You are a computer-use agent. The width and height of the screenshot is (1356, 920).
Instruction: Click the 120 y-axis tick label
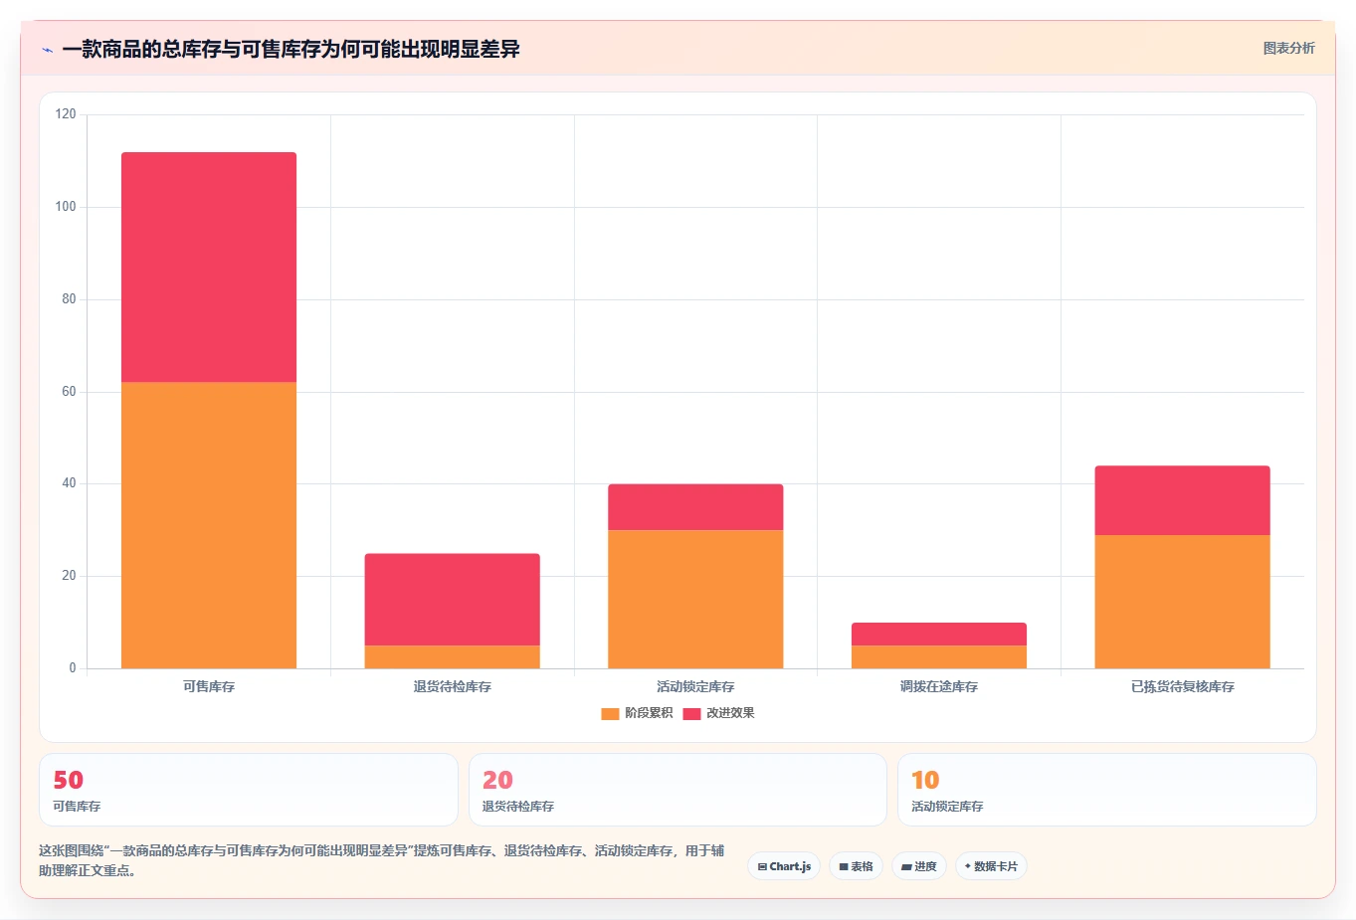tap(66, 114)
